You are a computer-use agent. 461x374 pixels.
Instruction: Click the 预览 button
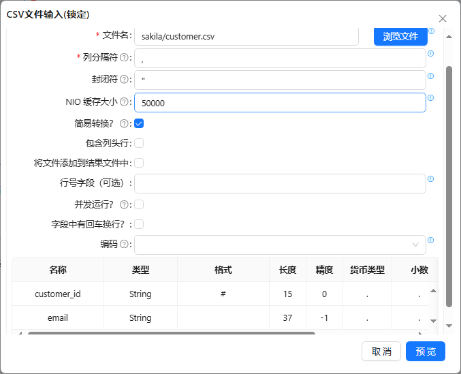pos(425,352)
